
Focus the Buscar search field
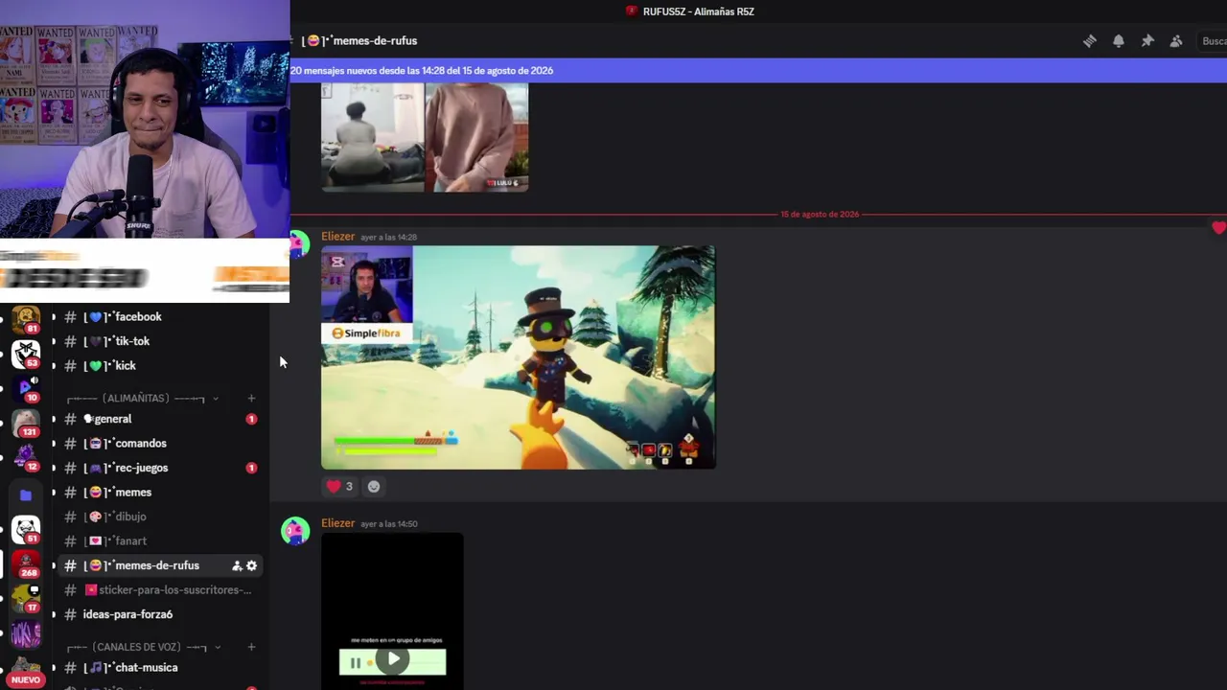1214,41
